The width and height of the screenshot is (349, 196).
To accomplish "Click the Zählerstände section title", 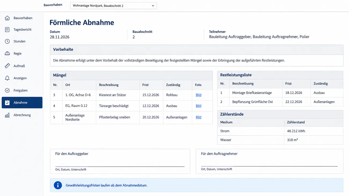I will [x=232, y=114].
